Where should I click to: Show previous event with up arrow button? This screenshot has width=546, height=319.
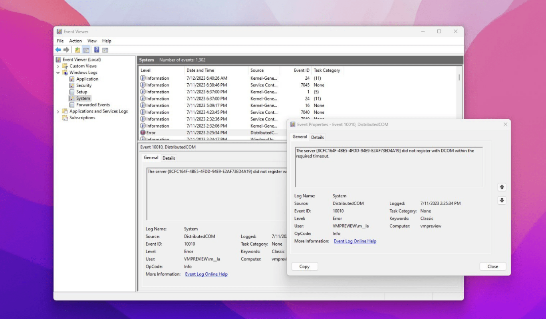click(502, 187)
